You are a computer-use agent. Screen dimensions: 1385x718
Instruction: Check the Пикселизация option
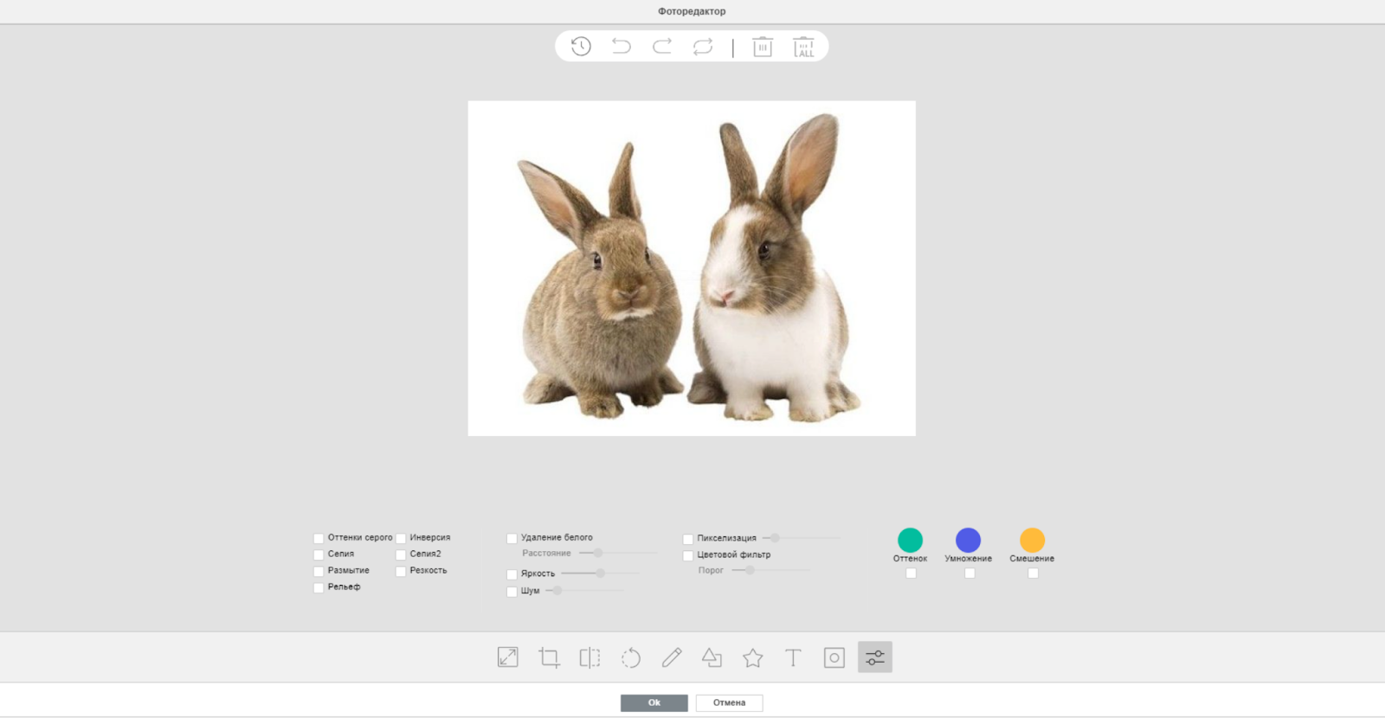coord(688,539)
